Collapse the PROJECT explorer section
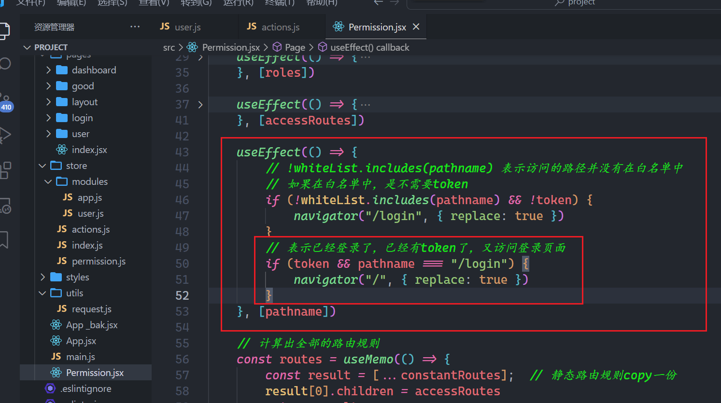This screenshot has width=721, height=403. (27, 47)
